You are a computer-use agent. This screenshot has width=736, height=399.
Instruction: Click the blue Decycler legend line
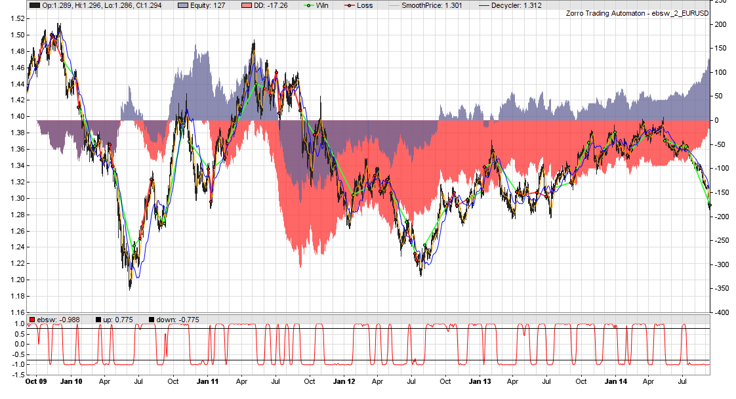(x=484, y=6)
